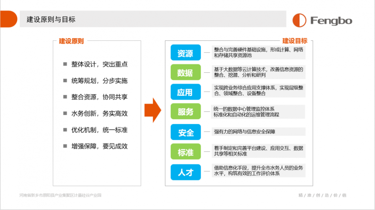The height and width of the screenshot is (210, 375).
Task: Select the green 数据 block
Action: (x=185, y=72)
